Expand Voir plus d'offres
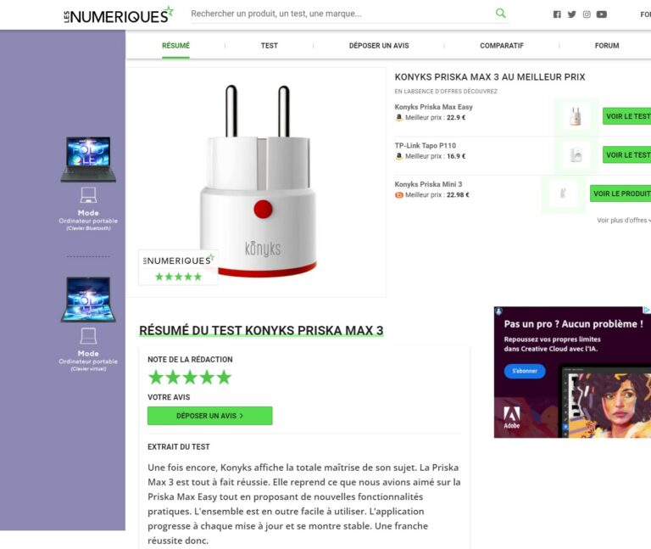This screenshot has width=651, height=549. 624,221
